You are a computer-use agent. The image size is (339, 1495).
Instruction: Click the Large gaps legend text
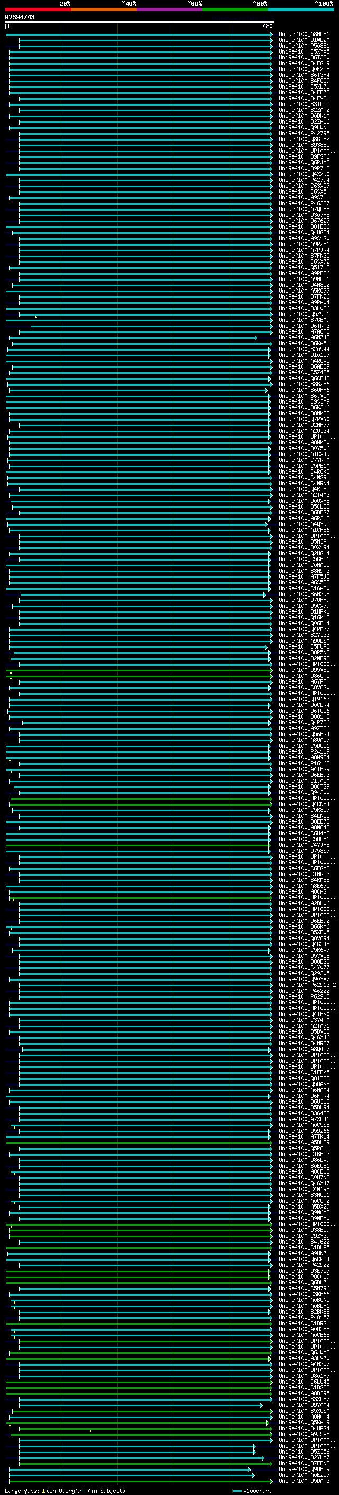pyautogui.click(x=65, y=1490)
